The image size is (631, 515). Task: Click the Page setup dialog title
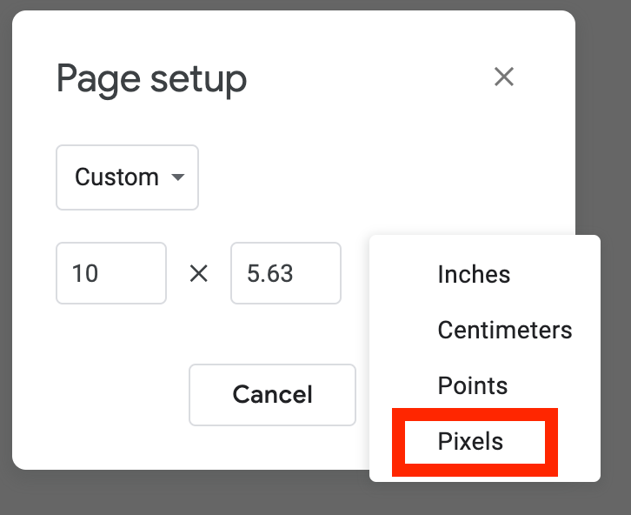[151, 79]
